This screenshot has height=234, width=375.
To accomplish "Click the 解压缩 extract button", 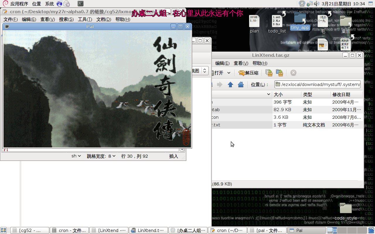I will tap(248, 73).
